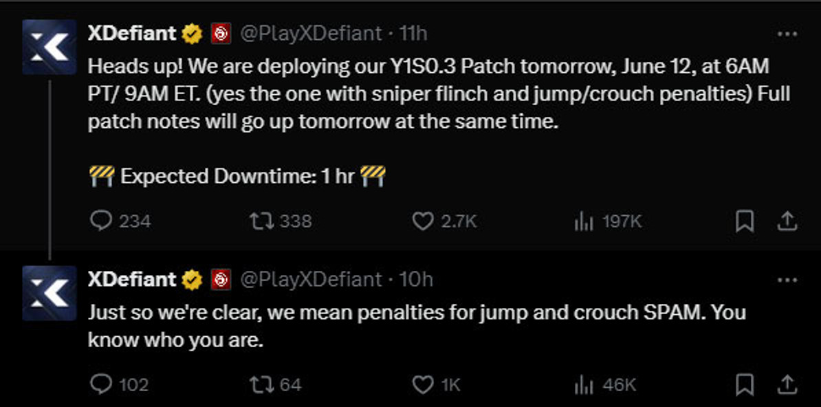
Task: Like the reply tweet with 1K likes
Action: coord(436,385)
